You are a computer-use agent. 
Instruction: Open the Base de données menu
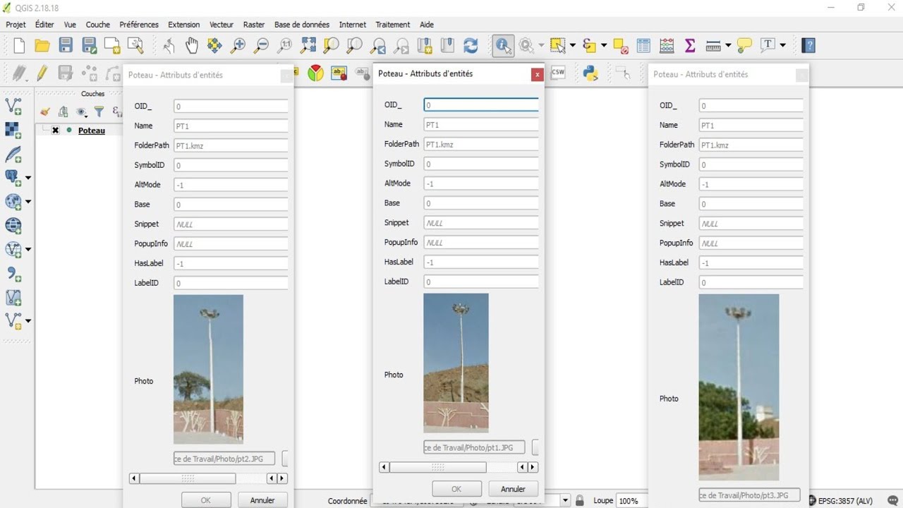click(x=302, y=25)
